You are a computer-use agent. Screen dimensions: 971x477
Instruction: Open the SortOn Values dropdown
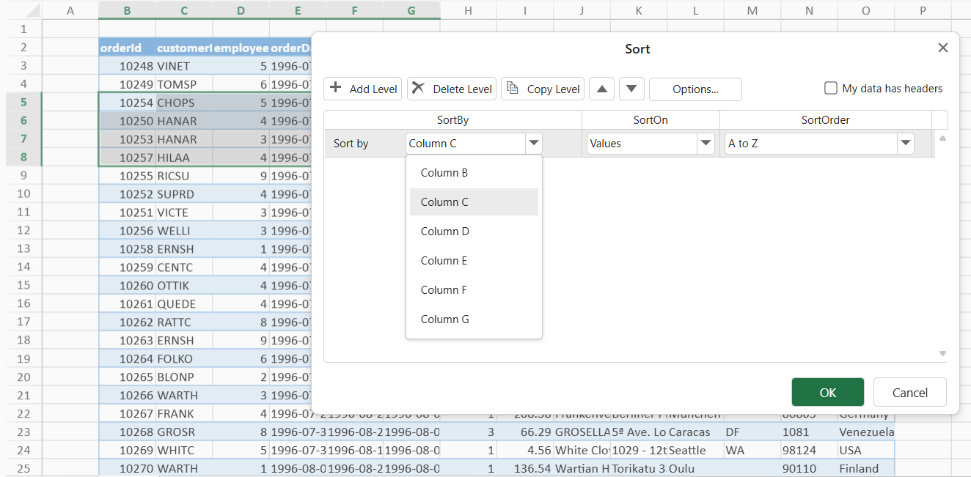click(x=706, y=144)
